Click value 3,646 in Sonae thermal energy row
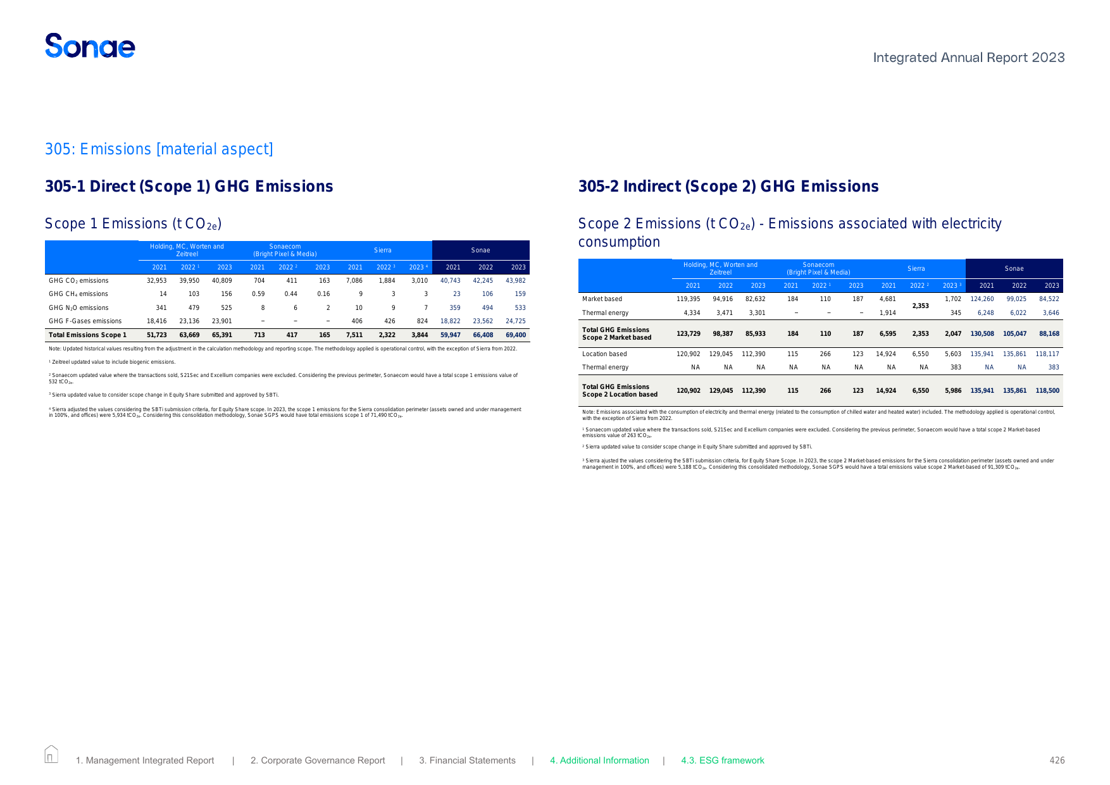This screenshot has height=785, width=1110. 1051,313
